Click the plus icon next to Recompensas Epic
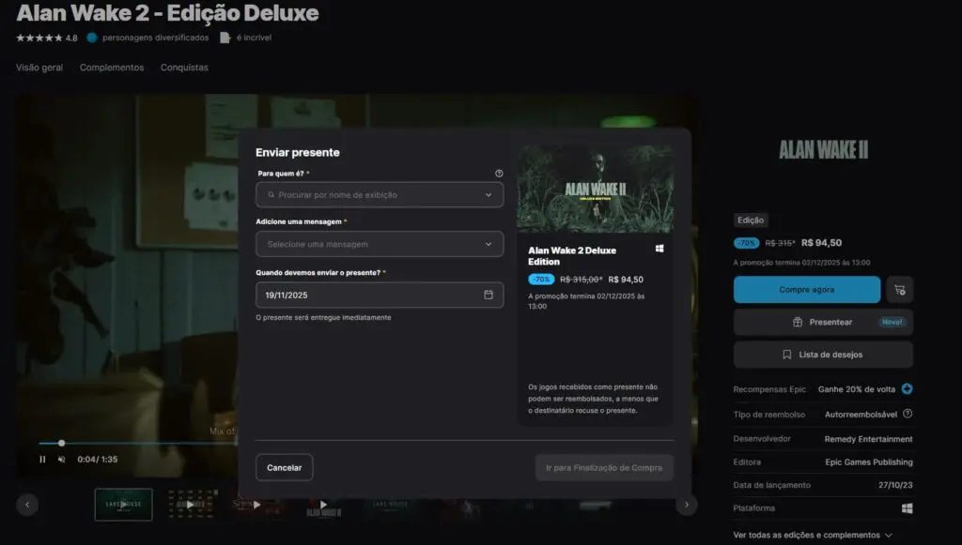The image size is (962, 545). [908, 388]
